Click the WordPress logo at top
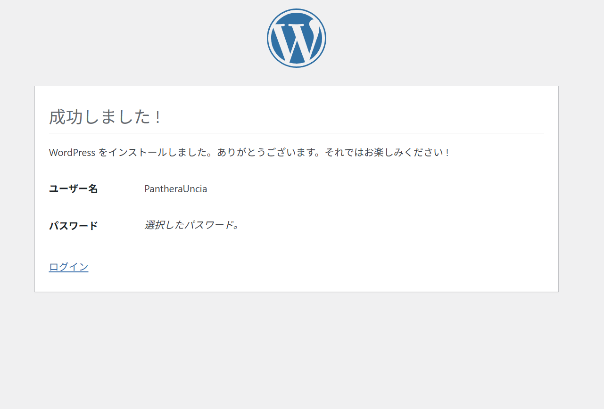604x409 pixels. (296, 38)
